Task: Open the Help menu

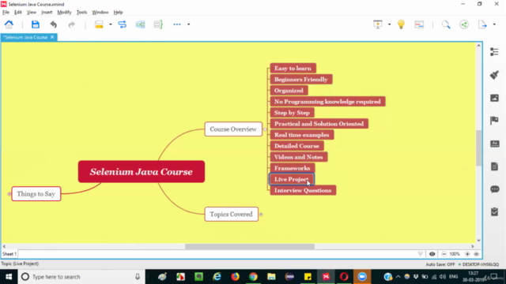Action: [x=118, y=13]
